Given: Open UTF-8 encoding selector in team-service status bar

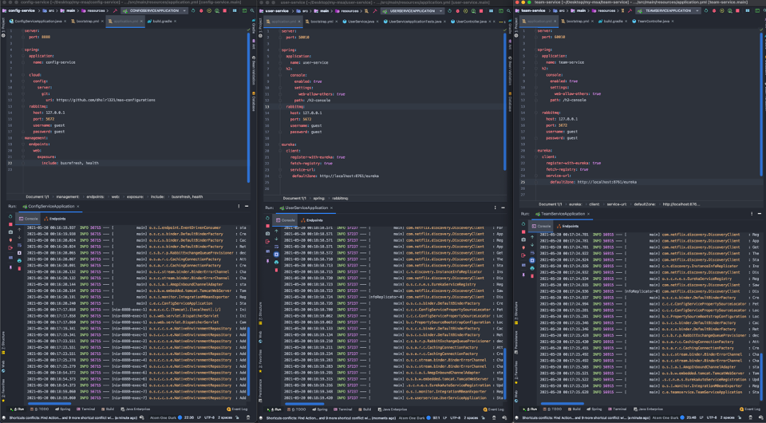Looking at the screenshot, I should coord(712,417).
